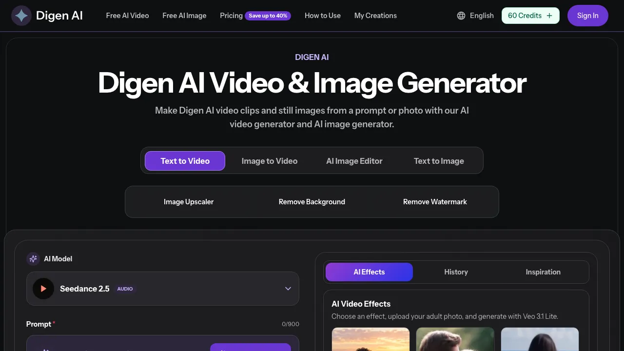The height and width of the screenshot is (351, 624).
Task: Click the Digen AI brand name link
Action: (x=59, y=16)
